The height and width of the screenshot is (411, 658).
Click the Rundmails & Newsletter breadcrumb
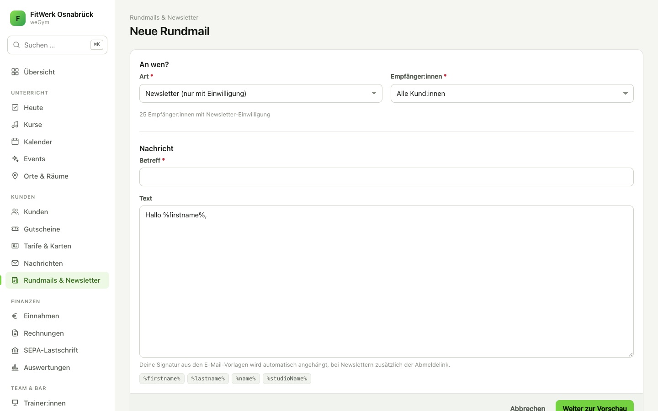(164, 17)
